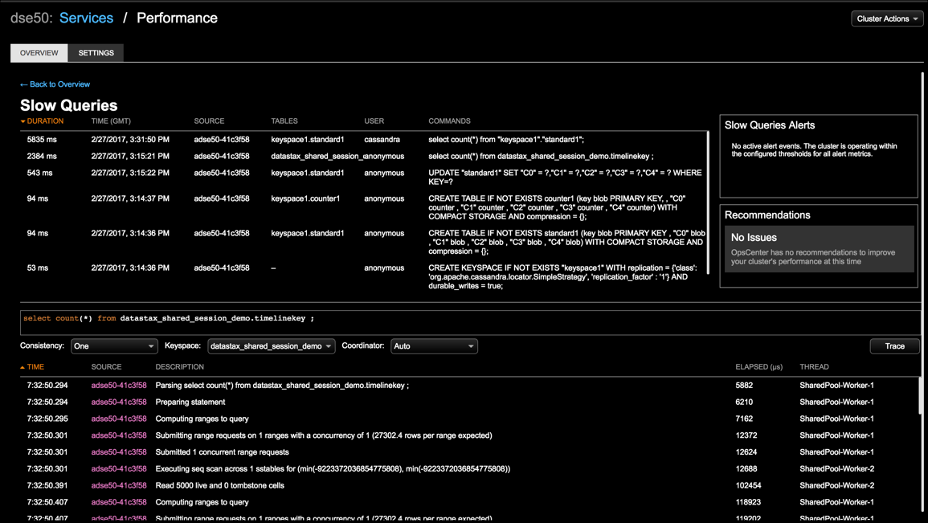Select the OVERVIEW tab
This screenshot has width=928, height=523.
pyautogui.click(x=39, y=52)
